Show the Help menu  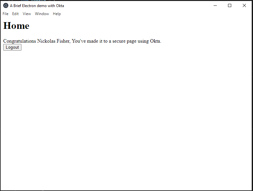pyautogui.click(x=57, y=14)
